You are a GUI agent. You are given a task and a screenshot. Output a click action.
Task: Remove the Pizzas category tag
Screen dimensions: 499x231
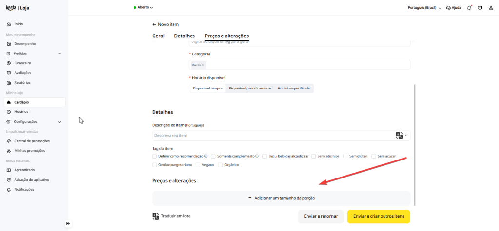click(x=203, y=65)
